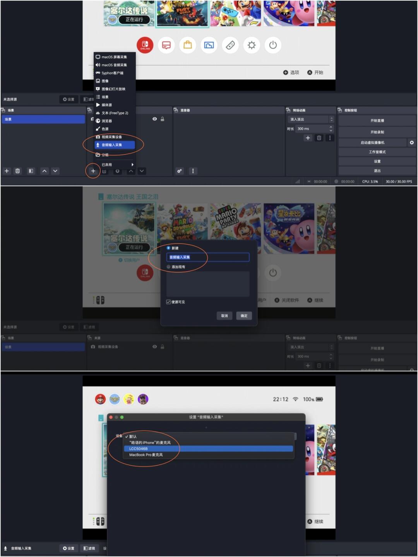Open the 混音器 dock three-dot menu
This screenshot has height=557, width=418.
(193, 171)
